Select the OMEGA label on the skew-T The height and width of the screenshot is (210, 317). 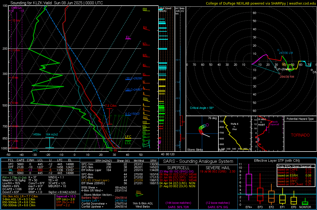(x=17, y=8)
